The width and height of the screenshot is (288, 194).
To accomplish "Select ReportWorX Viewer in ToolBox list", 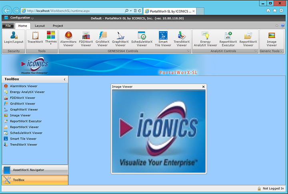I will (35, 127).
